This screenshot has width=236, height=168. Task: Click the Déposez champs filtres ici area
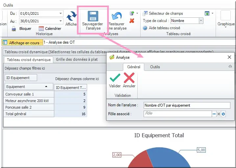[55, 68]
